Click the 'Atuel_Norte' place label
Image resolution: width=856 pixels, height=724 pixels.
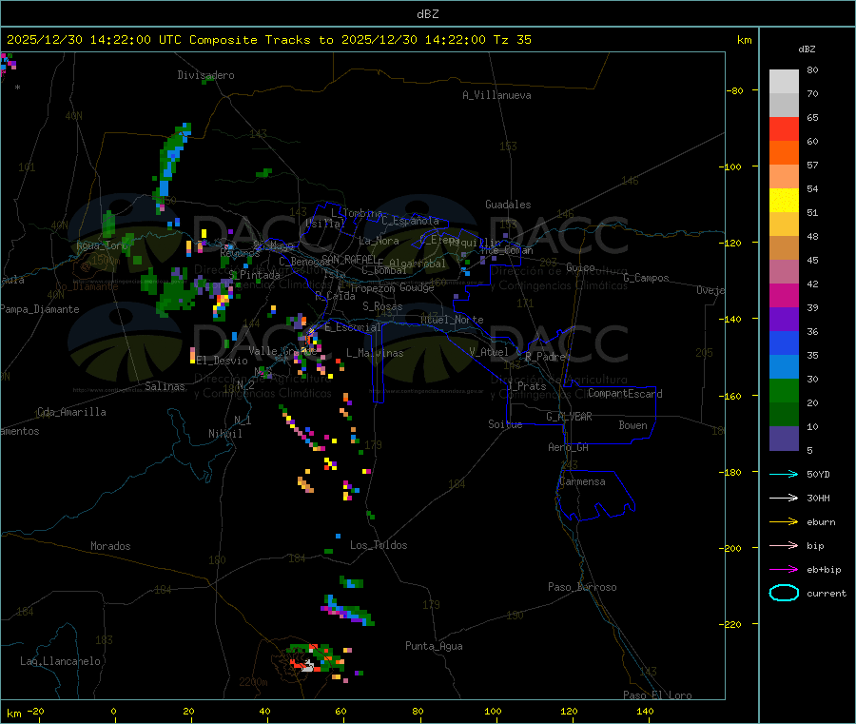452,320
